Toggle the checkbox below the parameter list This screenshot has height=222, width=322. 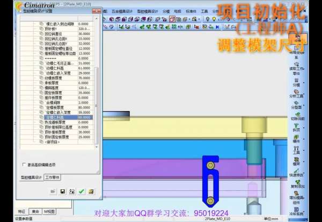(23, 164)
